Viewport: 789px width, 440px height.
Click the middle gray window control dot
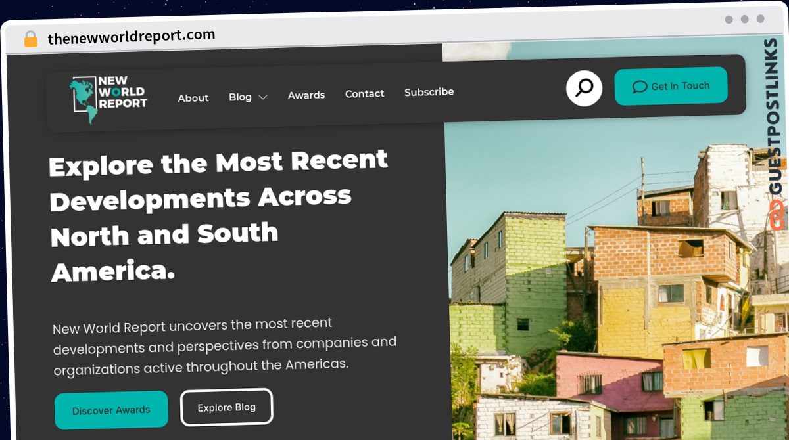click(x=745, y=20)
